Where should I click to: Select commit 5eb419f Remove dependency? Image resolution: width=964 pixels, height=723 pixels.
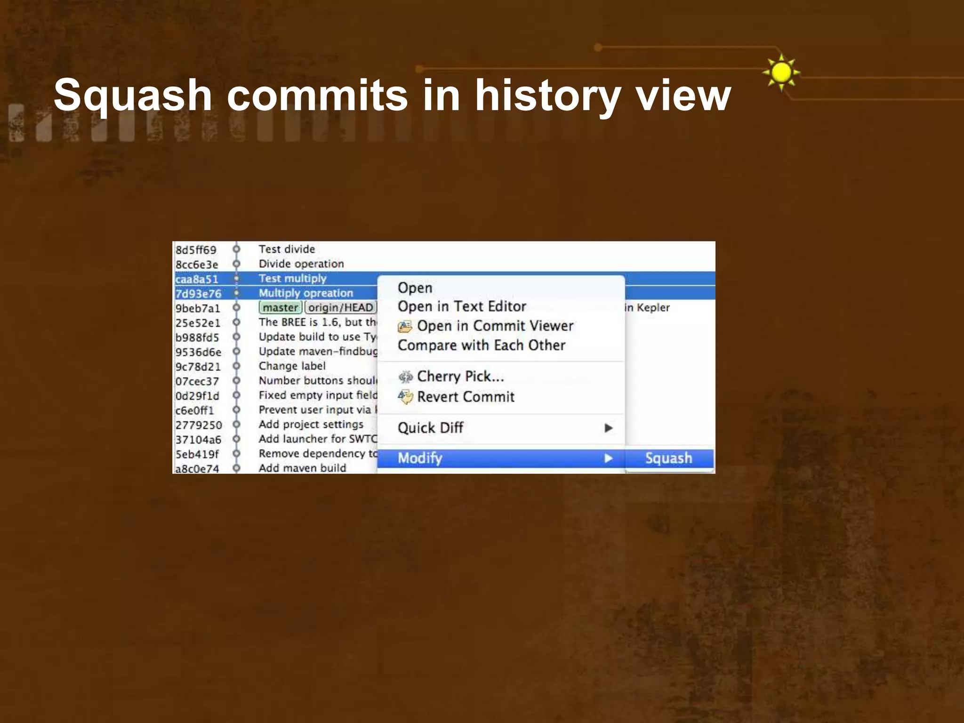click(276, 454)
